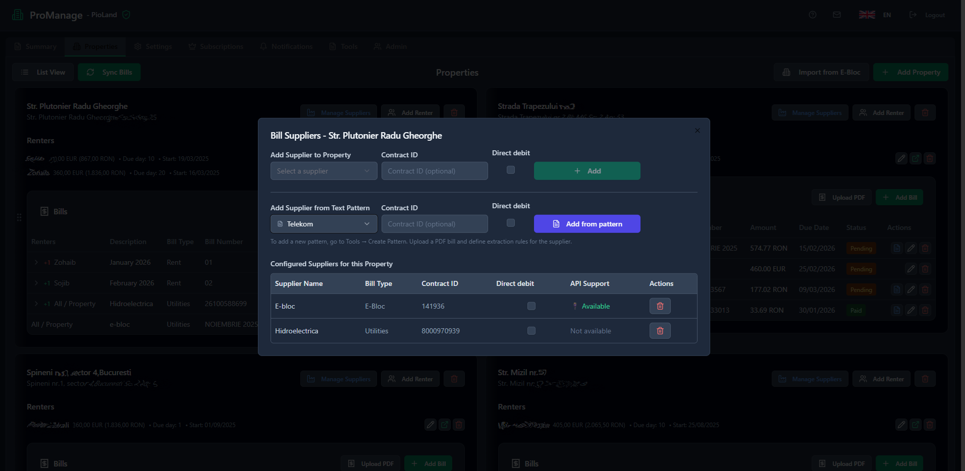Click the Add from pattern button
Image resolution: width=965 pixels, height=471 pixels.
point(586,223)
